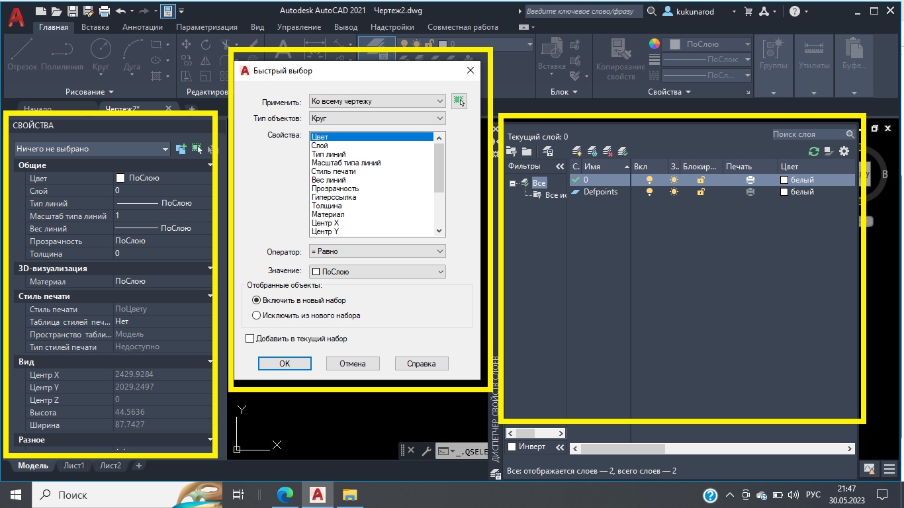Switch to the Лист1 layout tab

tap(74, 466)
